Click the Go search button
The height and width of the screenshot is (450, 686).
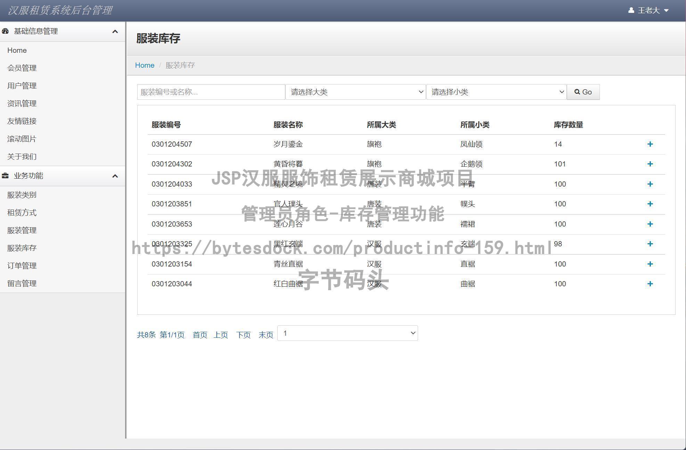(583, 92)
